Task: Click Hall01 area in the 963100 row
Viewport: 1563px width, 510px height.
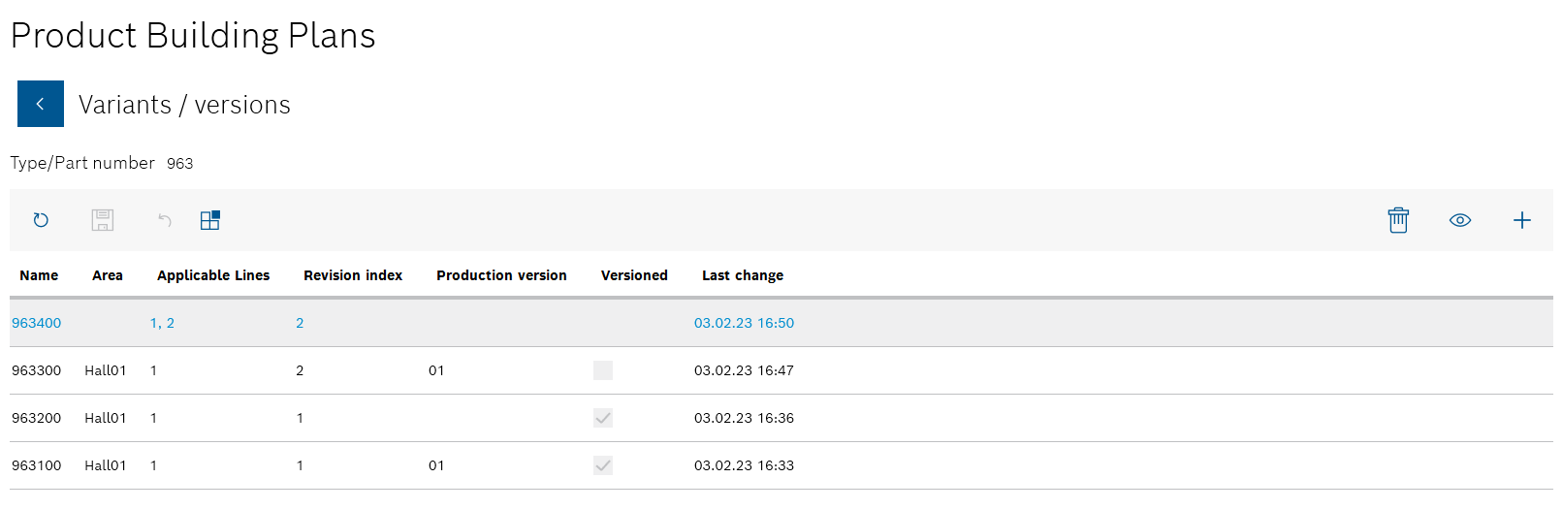Action: 106,465
